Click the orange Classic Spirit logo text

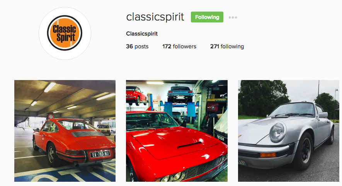tap(64, 33)
